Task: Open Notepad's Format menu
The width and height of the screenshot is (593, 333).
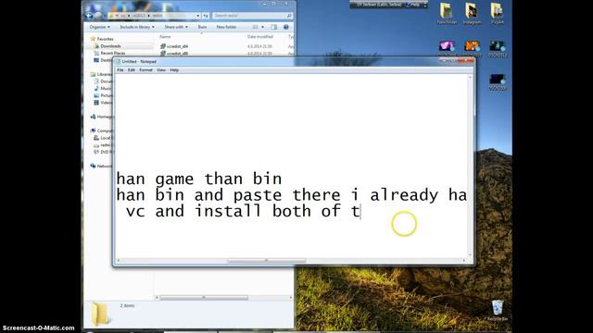Action: tap(145, 70)
